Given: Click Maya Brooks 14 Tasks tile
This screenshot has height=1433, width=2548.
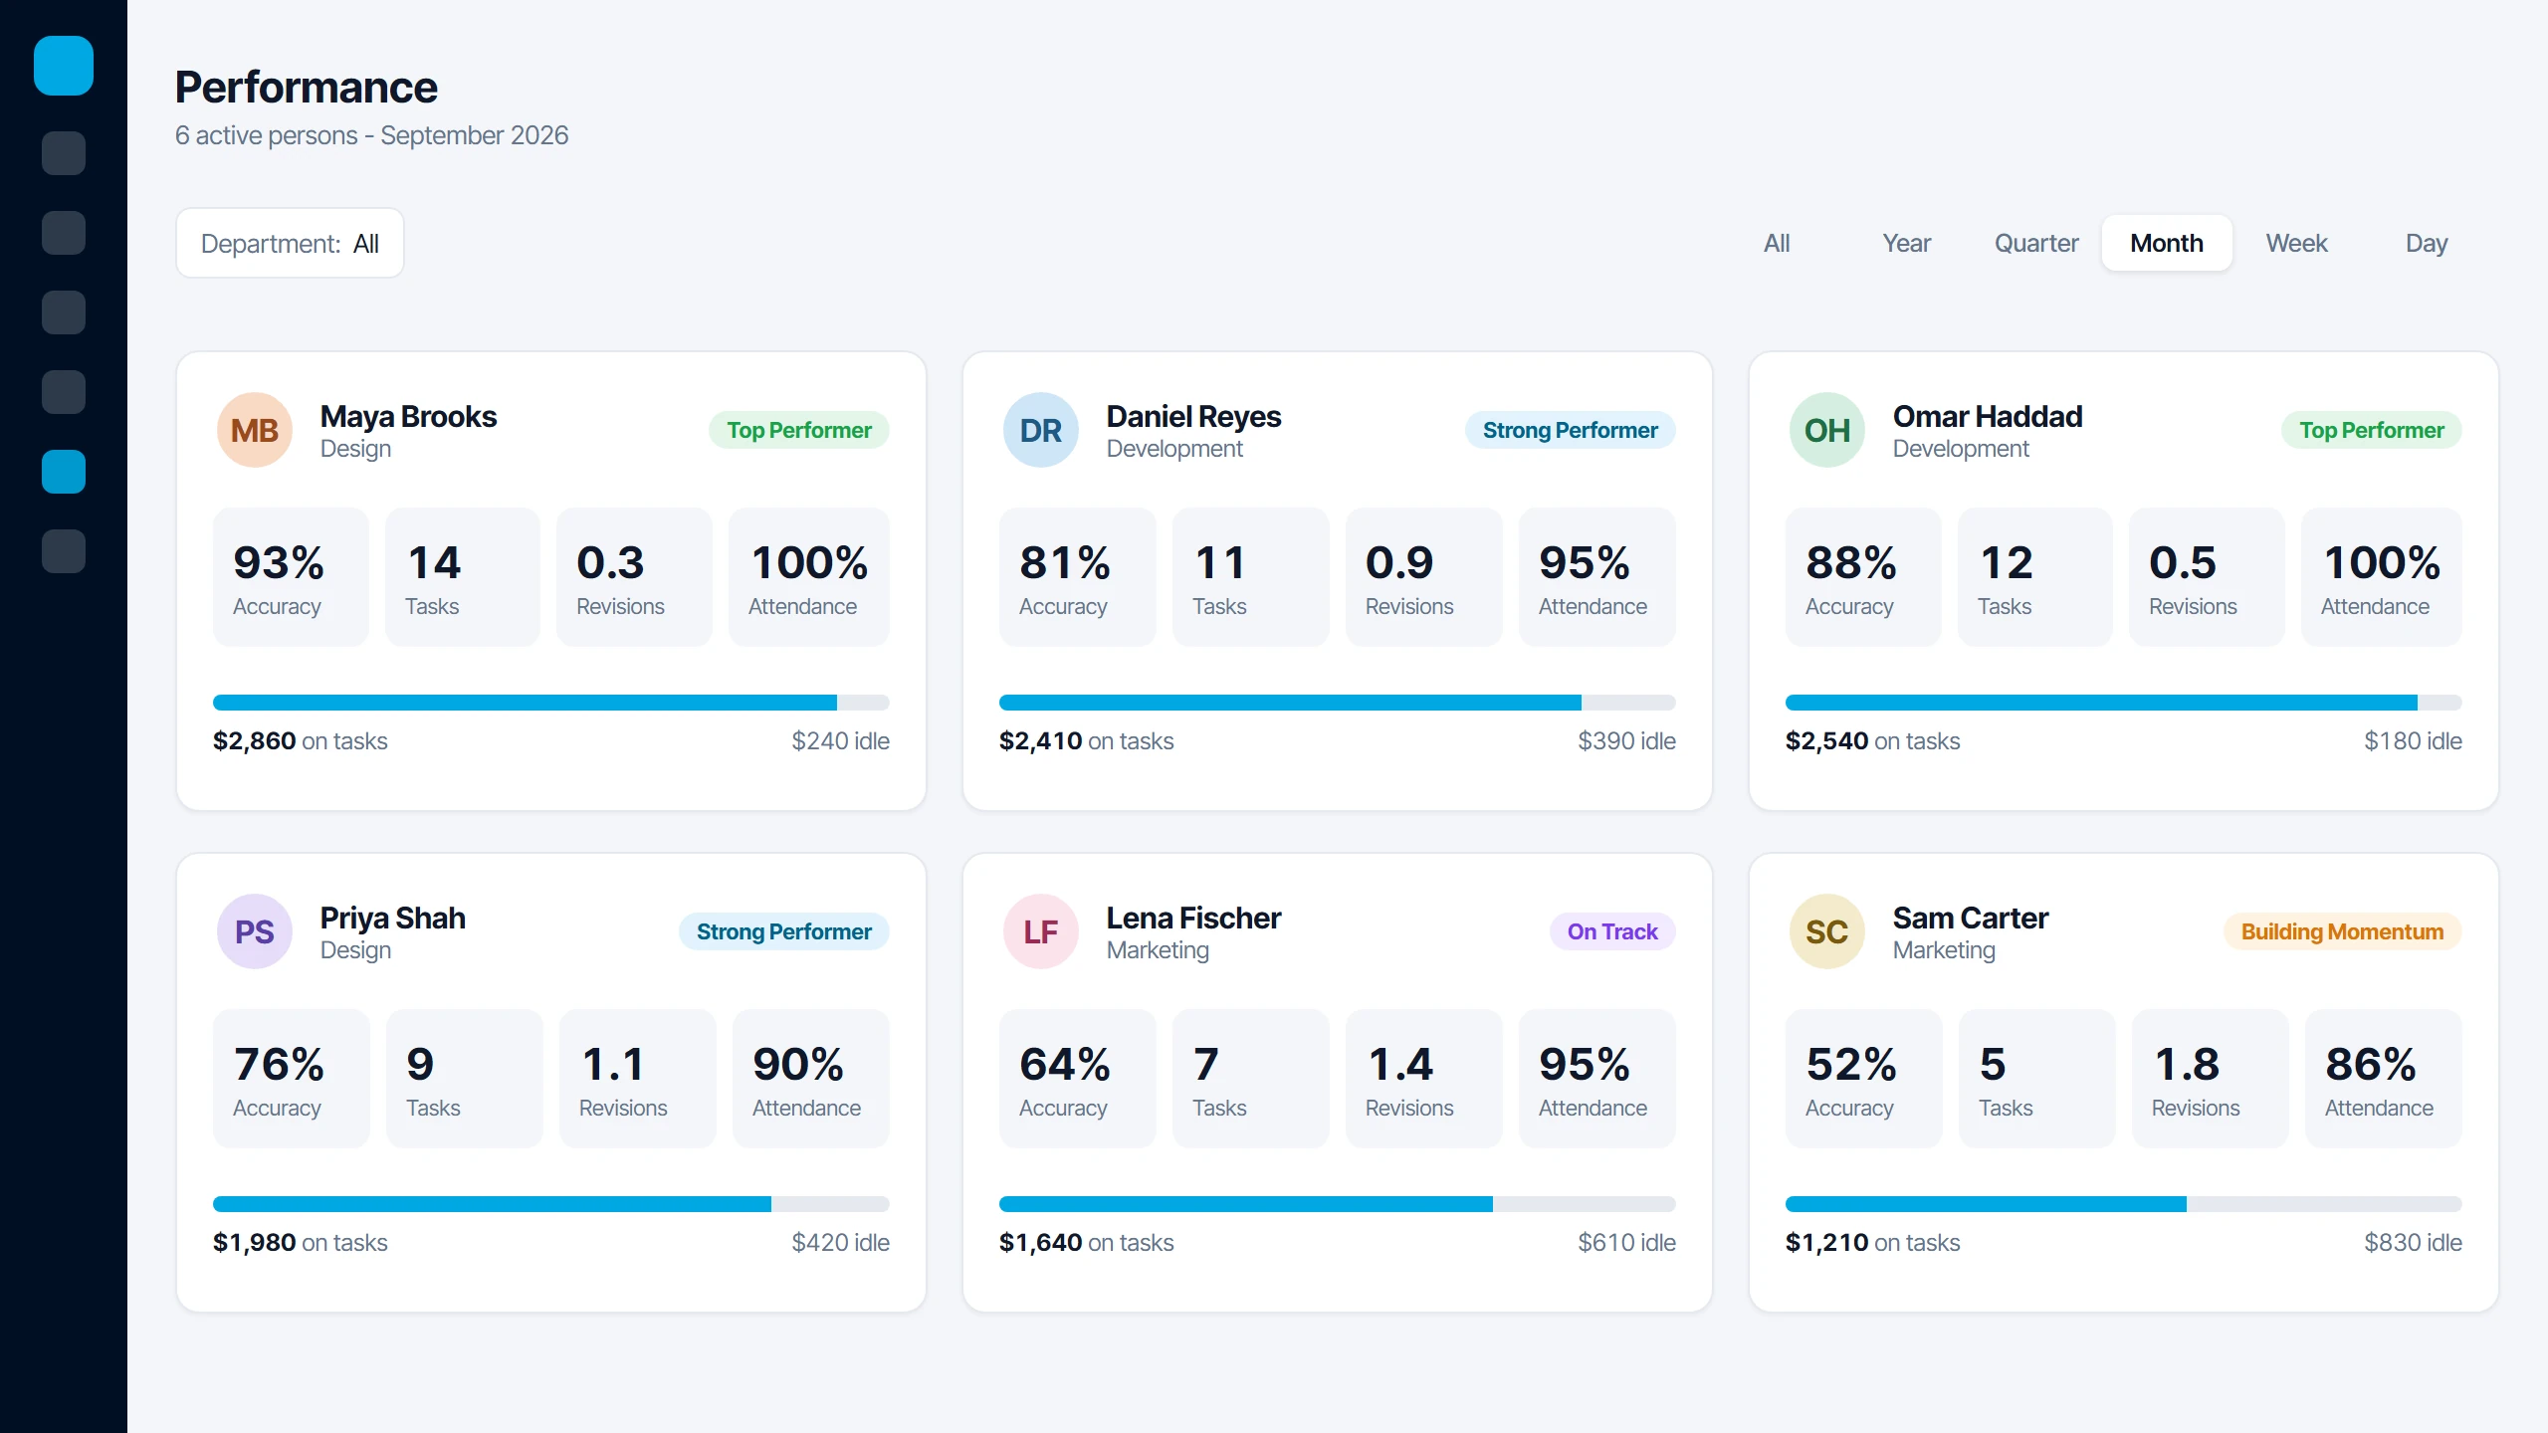Looking at the screenshot, I should point(463,577).
